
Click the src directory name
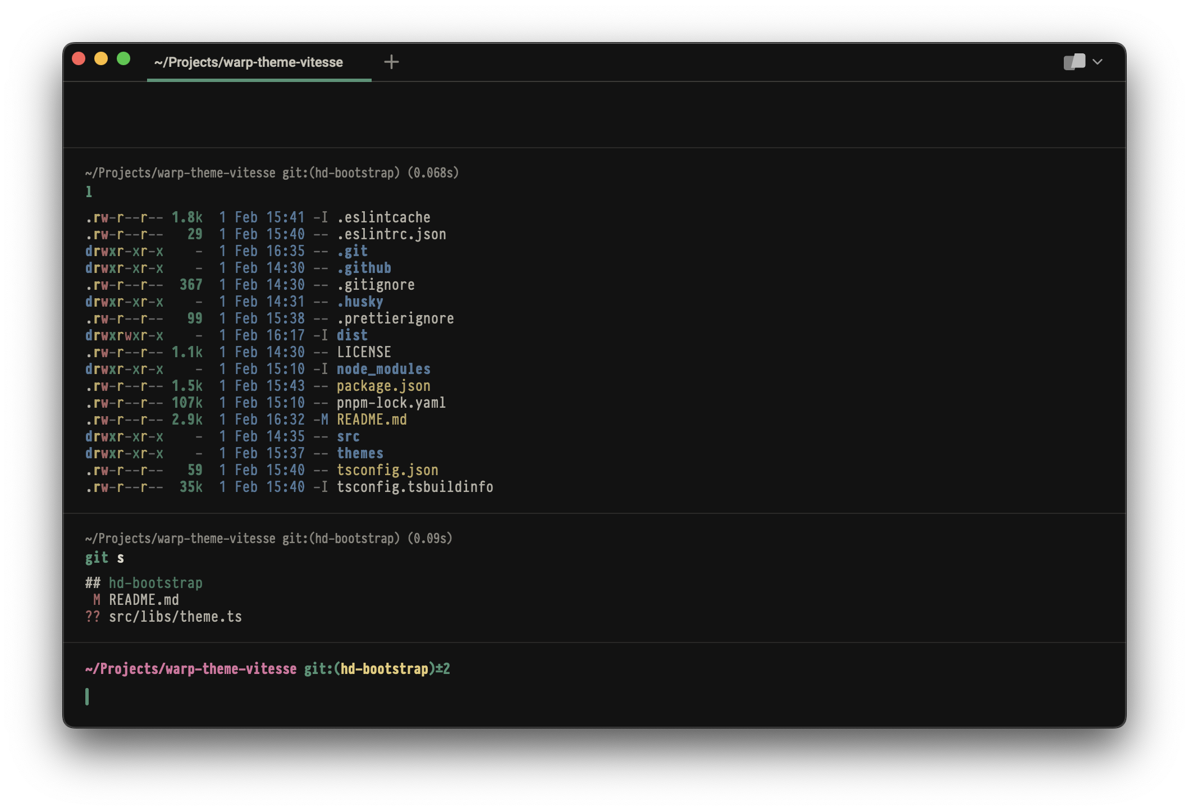click(349, 436)
